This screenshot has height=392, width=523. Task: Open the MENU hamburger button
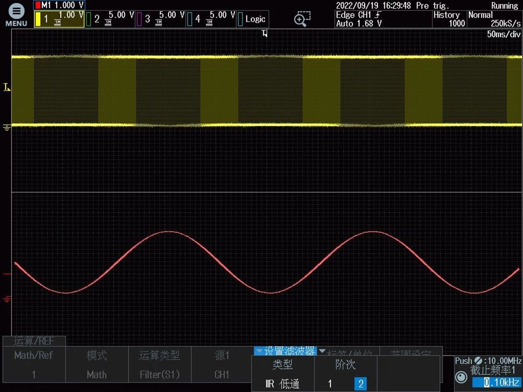click(16, 14)
